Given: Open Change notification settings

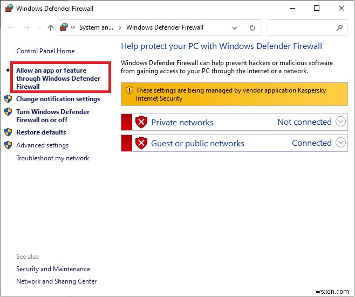Looking at the screenshot, I should 58,99.
